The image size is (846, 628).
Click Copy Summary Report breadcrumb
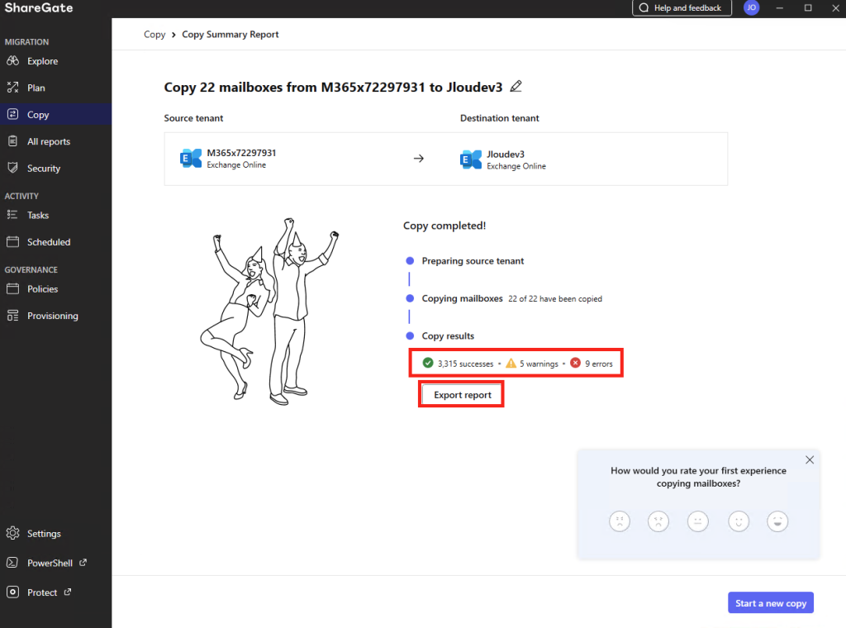coord(231,34)
